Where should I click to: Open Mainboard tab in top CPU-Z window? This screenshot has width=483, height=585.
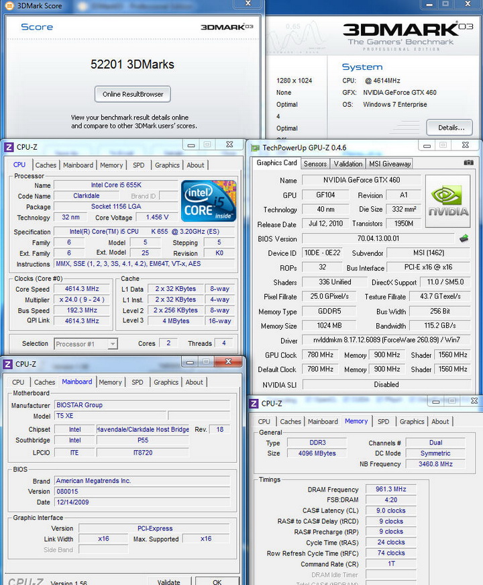(x=78, y=165)
